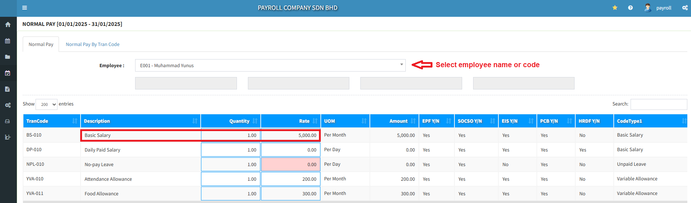
Task: Open the Home icon in sidebar
Action: click(8, 25)
